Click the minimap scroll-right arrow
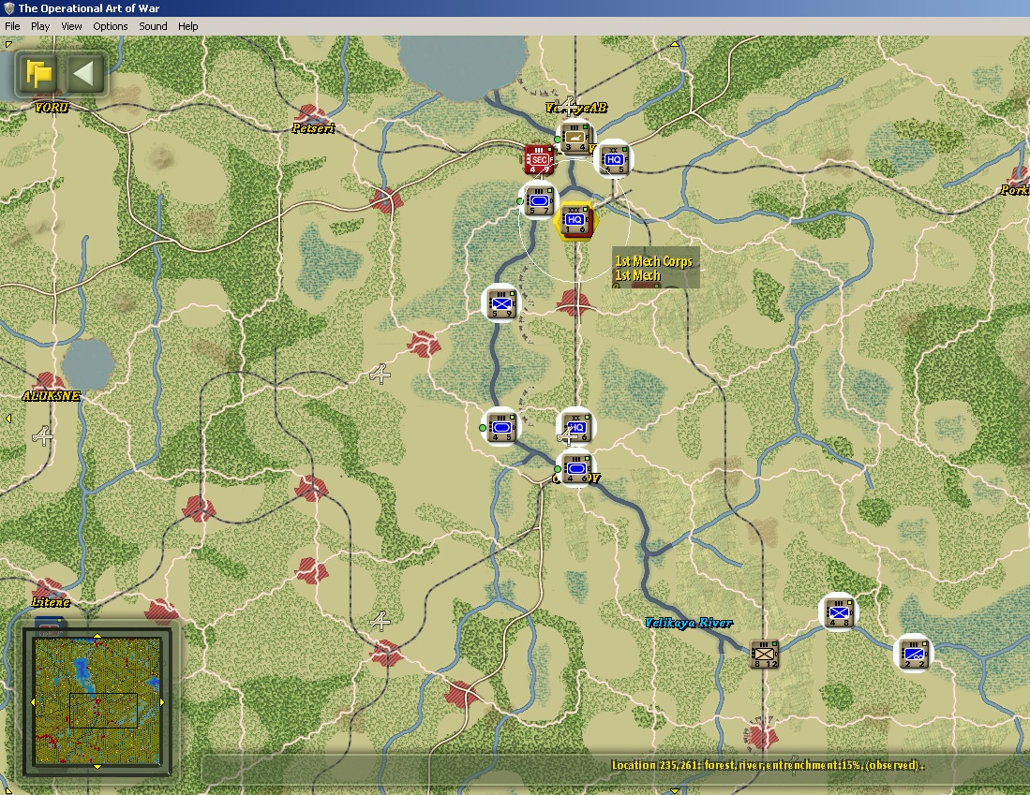This screenshot has height=795, width=1030. point(162,701)
